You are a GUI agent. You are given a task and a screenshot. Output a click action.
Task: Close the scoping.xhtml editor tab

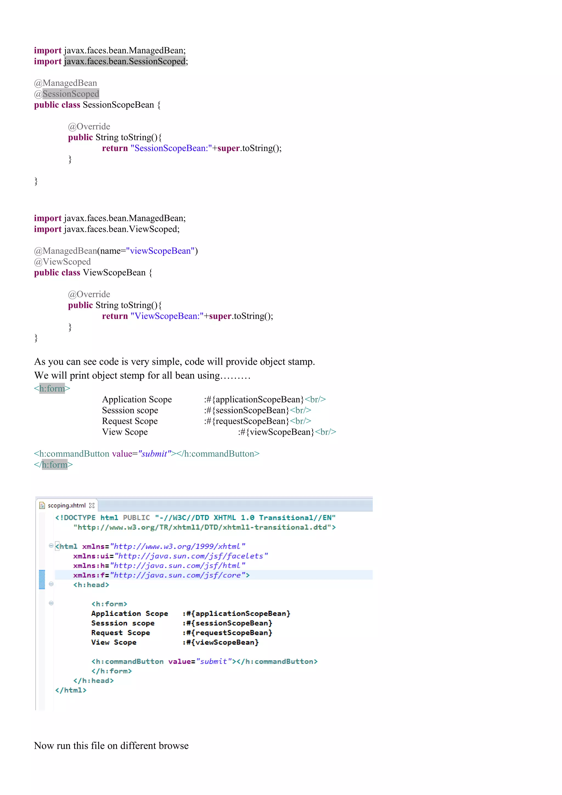tap(92, 506)
